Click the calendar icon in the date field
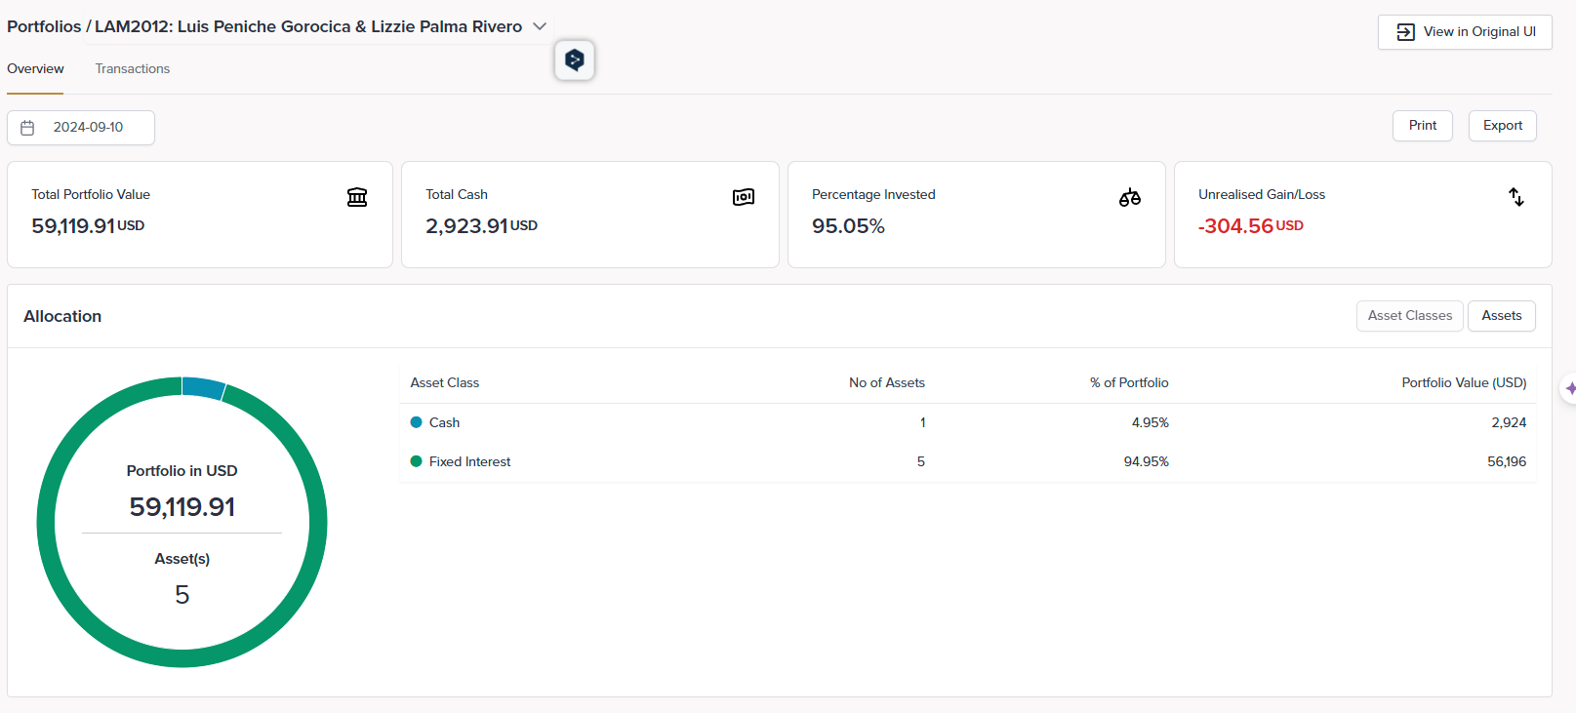Viewport: 1576px width, 713px height. pos(27,128)
